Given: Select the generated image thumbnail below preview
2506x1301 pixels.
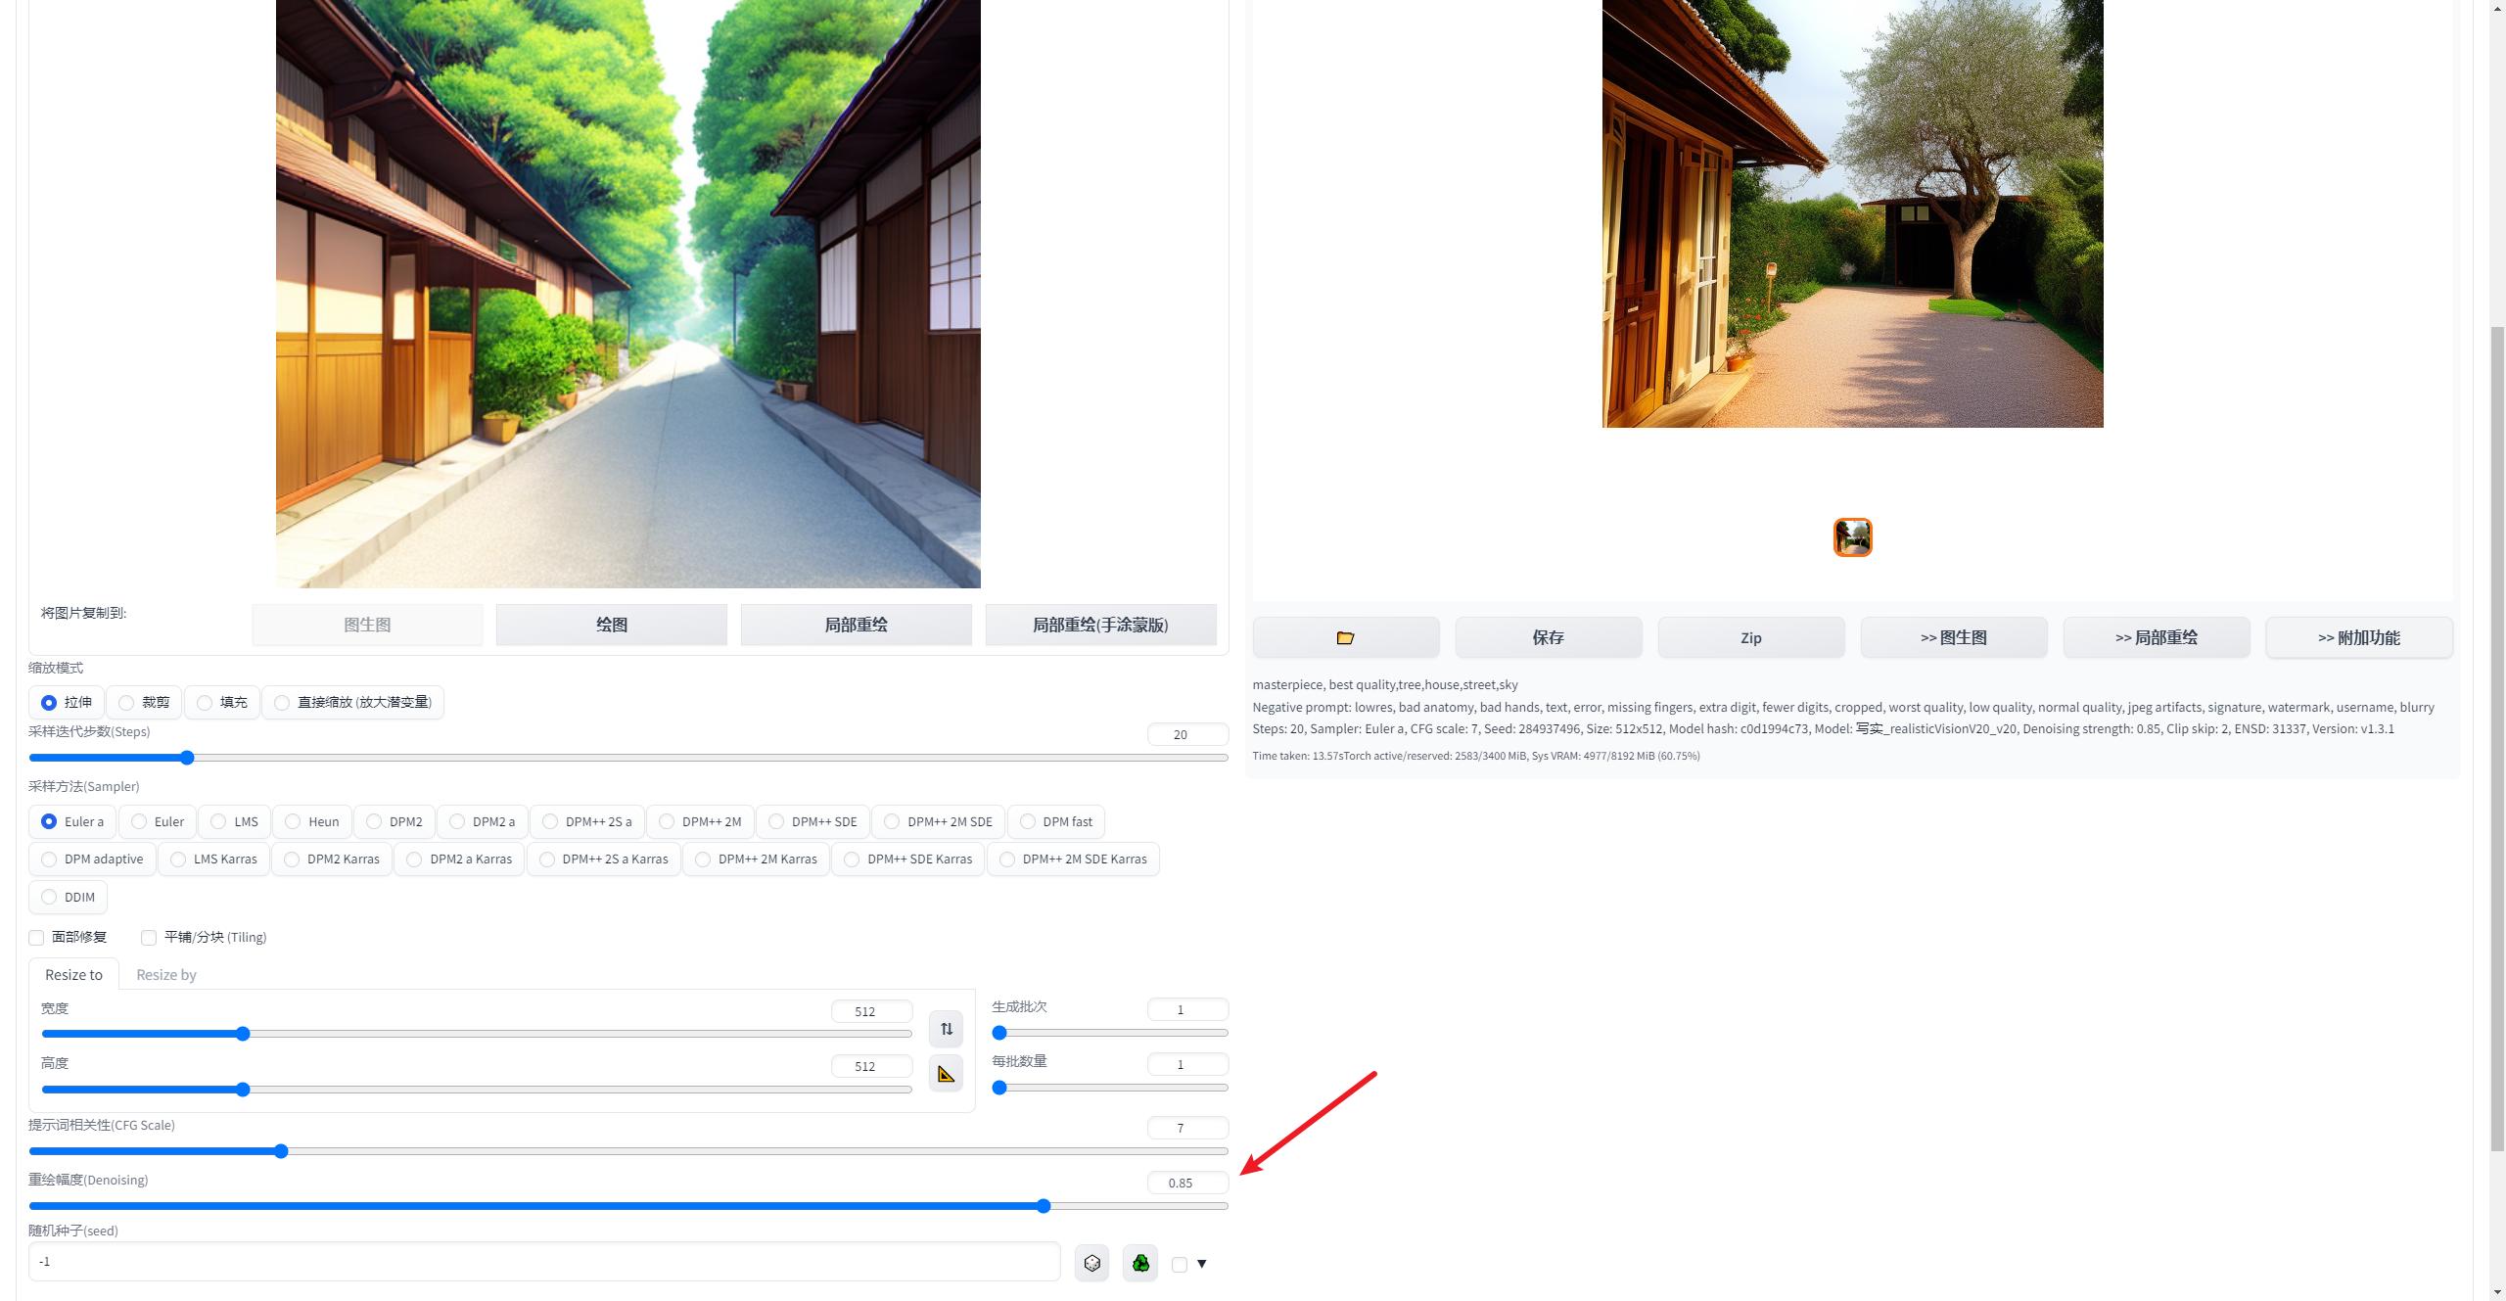Looking at the screenshot, I should (x=1852, y=537).
